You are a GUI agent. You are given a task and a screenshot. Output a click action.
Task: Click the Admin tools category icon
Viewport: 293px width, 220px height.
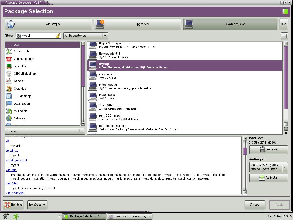click(9, 52)
